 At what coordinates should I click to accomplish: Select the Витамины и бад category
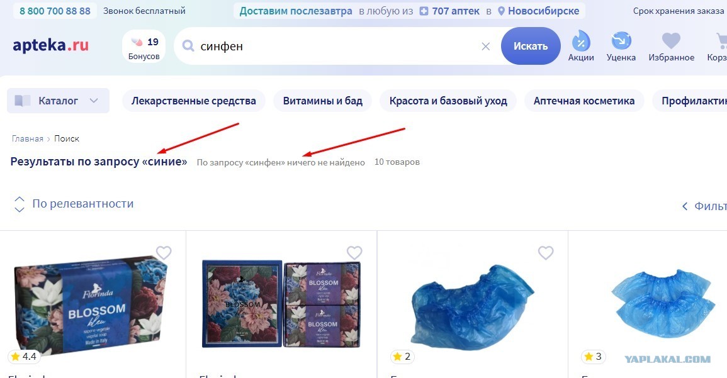323,101
